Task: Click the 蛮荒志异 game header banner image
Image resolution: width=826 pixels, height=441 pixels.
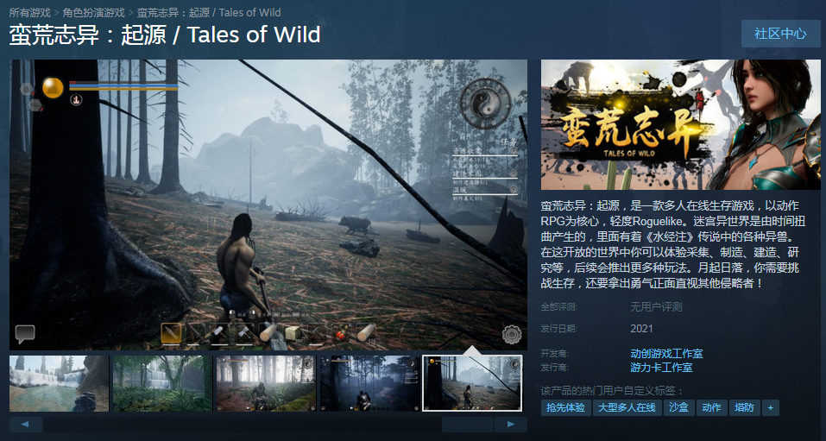Action: click(x=681, y=124)
